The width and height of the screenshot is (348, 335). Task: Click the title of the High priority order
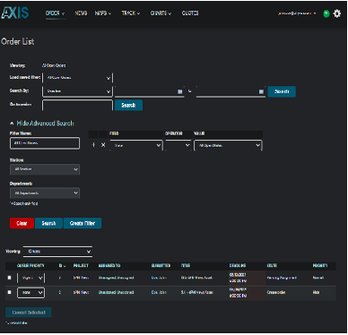[x=196, y=293]
